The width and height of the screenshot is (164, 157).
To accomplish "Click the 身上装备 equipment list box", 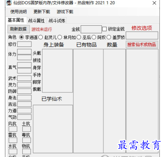I will click(58, 71).
